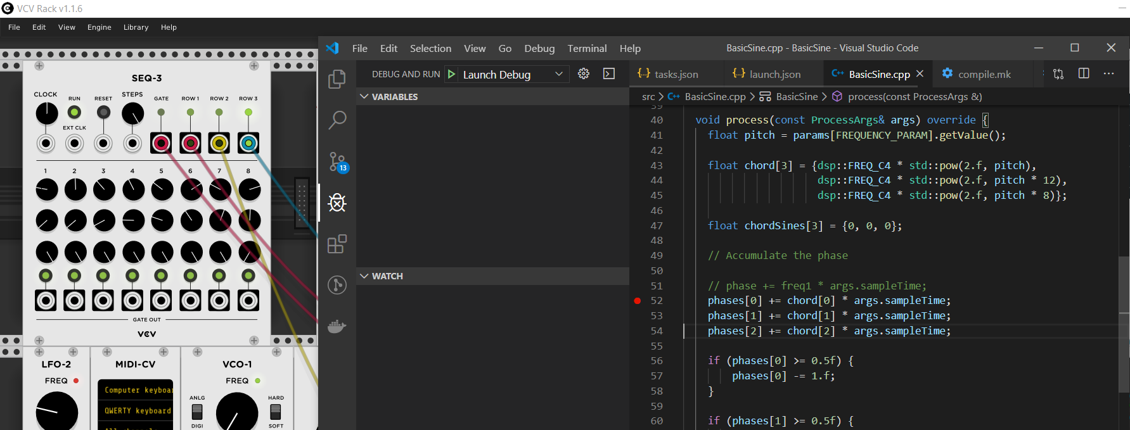
Task: Toggle the SEQ-3 RUN button
Action: pyautogui.click(x=75, y=112)
